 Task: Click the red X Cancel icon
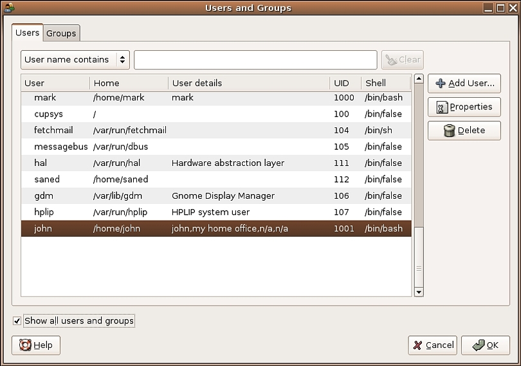tap(417, 345)
